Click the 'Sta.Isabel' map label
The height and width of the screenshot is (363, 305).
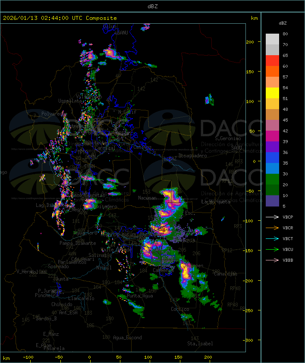tap(200, 344)
